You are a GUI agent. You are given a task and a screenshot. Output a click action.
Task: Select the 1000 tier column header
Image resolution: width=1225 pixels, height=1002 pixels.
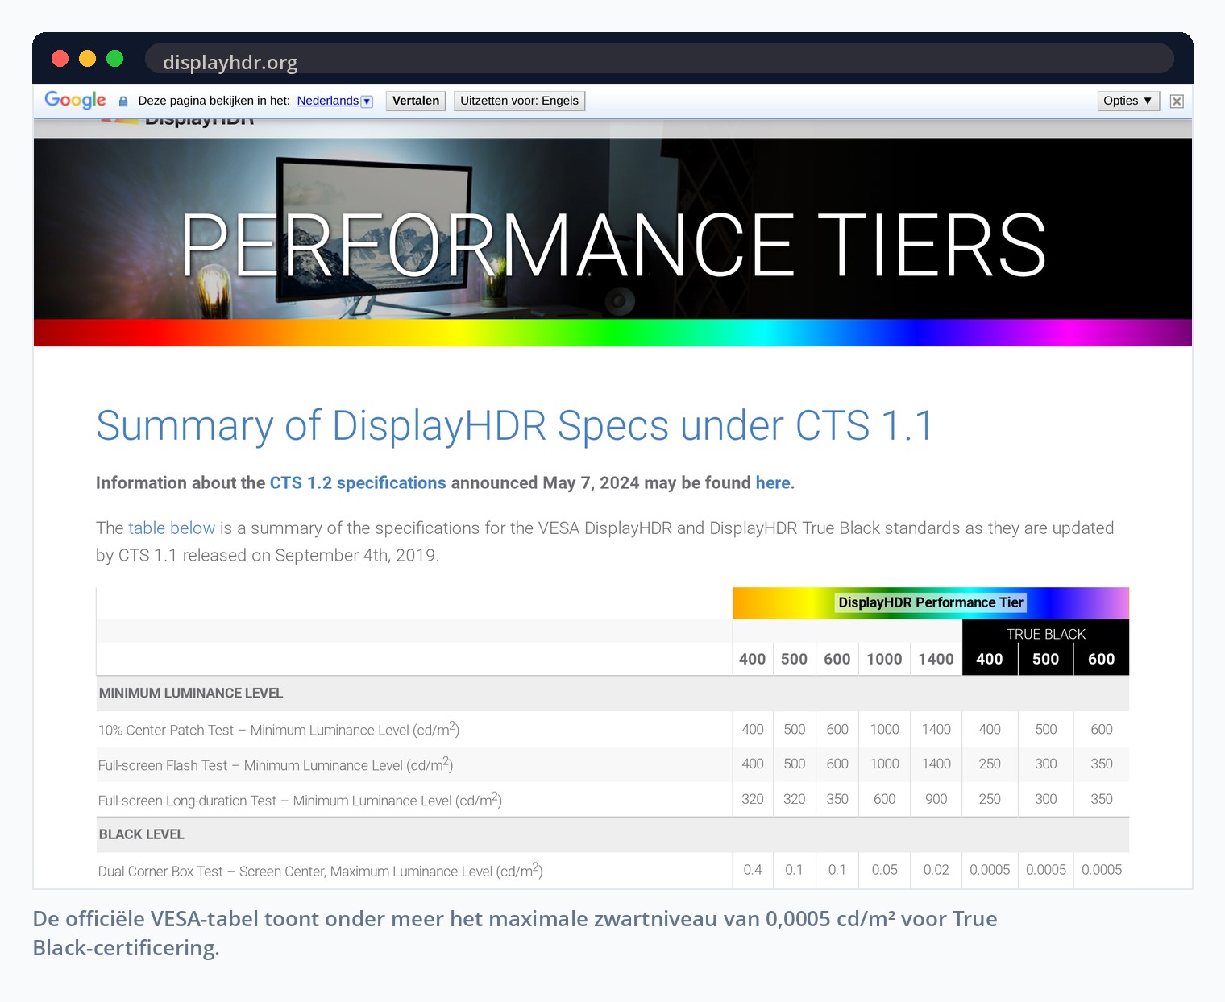tap(884, 659)
